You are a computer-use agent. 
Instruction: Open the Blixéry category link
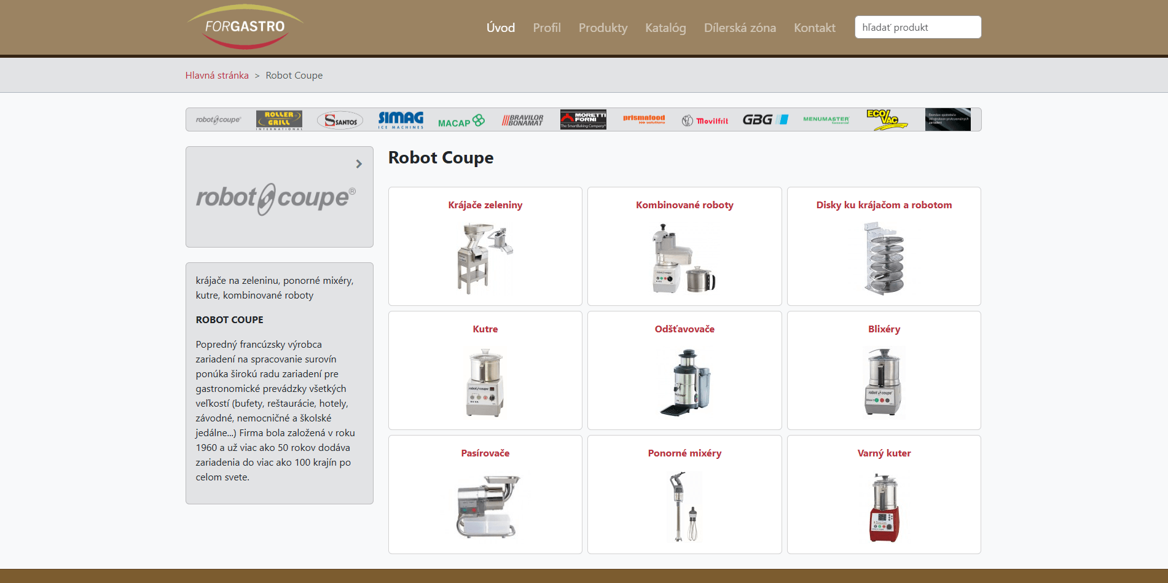884,329
